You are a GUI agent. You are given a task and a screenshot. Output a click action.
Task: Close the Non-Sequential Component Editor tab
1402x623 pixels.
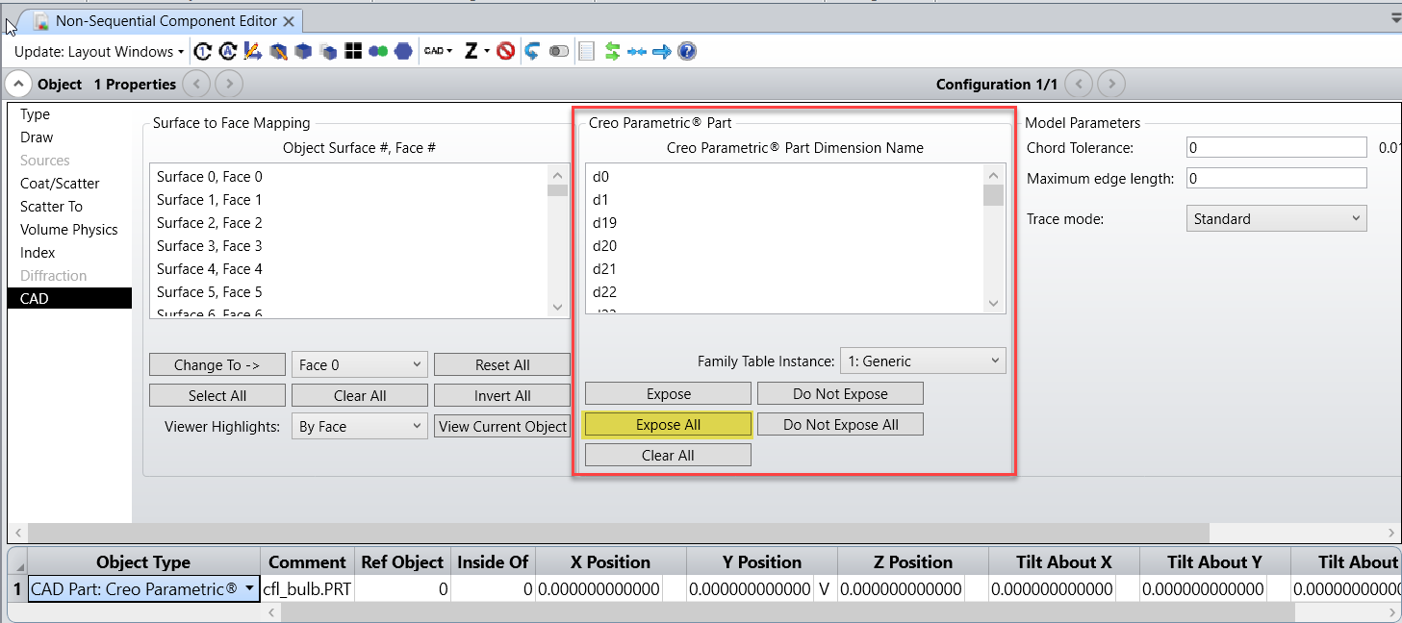[291, 20]
